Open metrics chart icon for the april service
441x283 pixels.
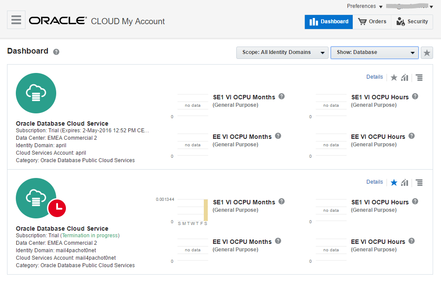405,77
